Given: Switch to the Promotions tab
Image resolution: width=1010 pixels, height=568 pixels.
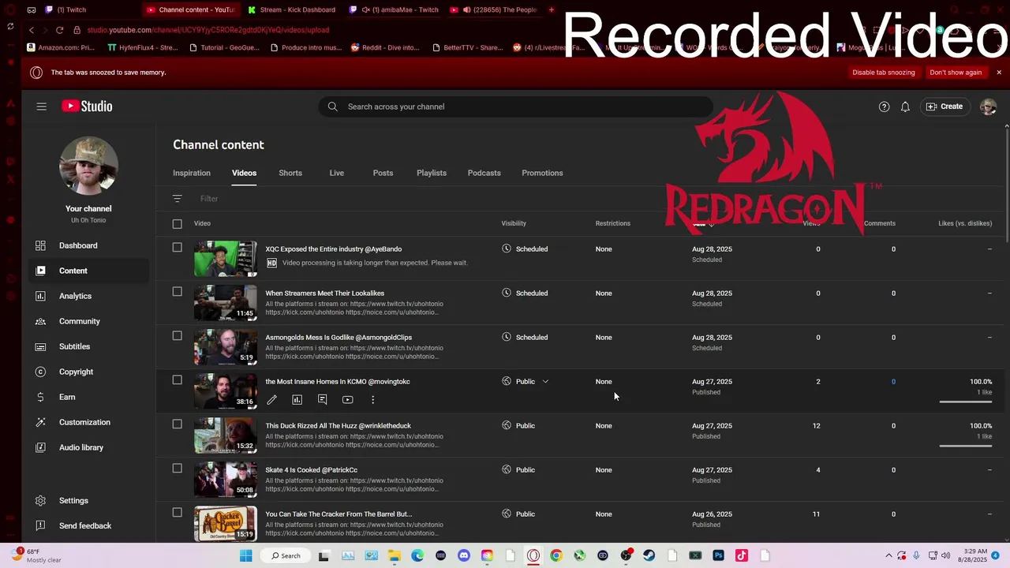Looking at the screenshot, I should click(542, 173).
